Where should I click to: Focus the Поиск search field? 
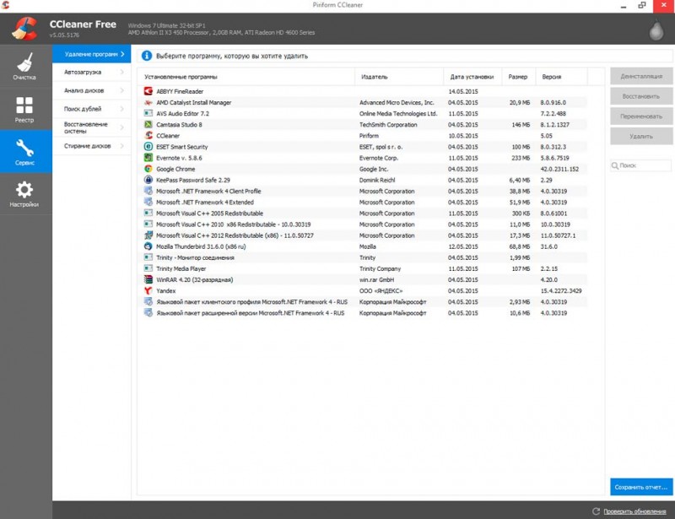[x=641, y=165]
